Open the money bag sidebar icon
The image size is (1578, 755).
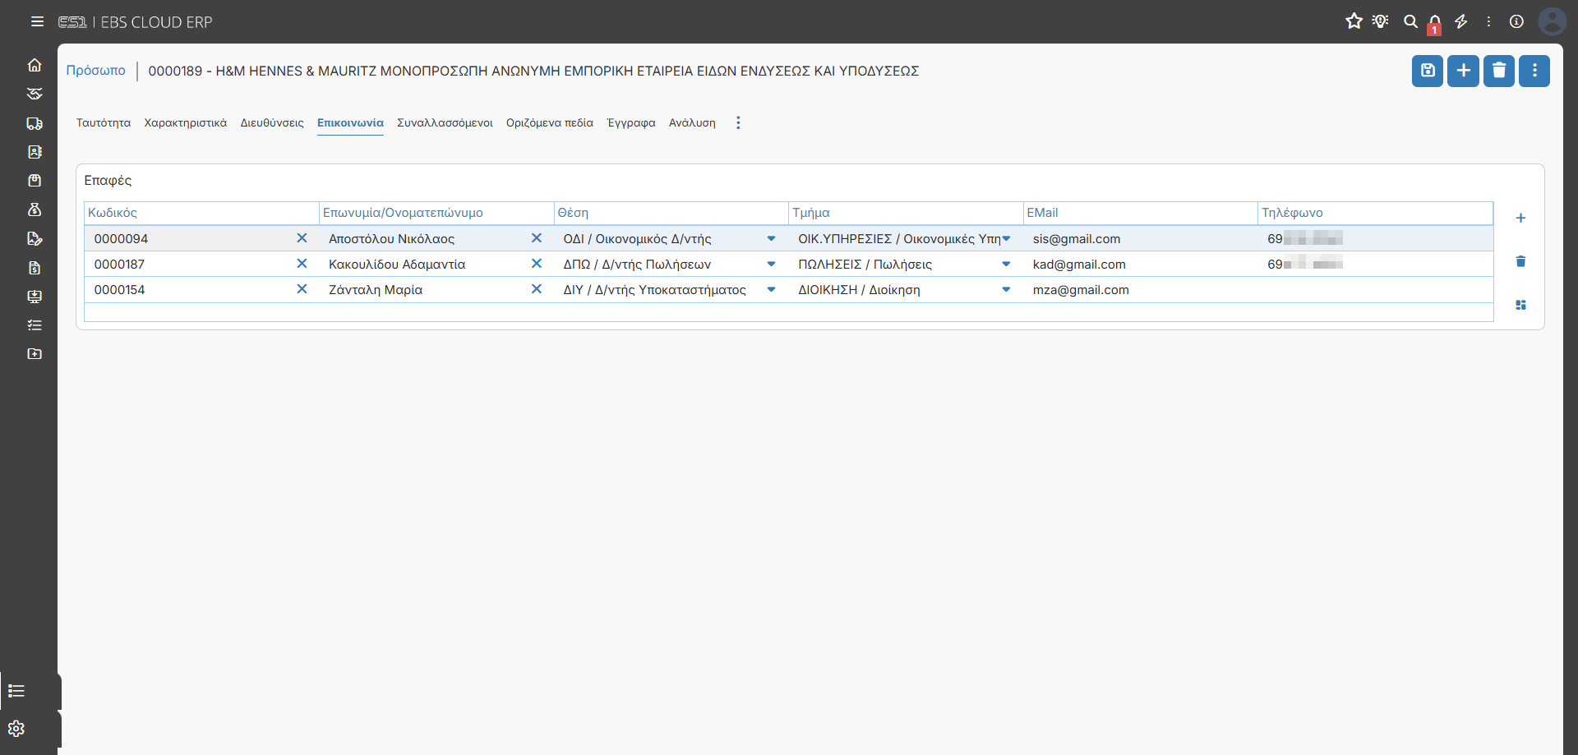tap(35, 209)
